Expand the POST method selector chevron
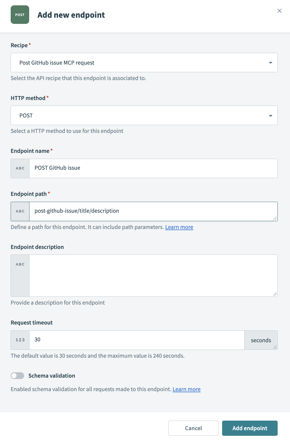This screenshot has width=290, height=440. 270,115
